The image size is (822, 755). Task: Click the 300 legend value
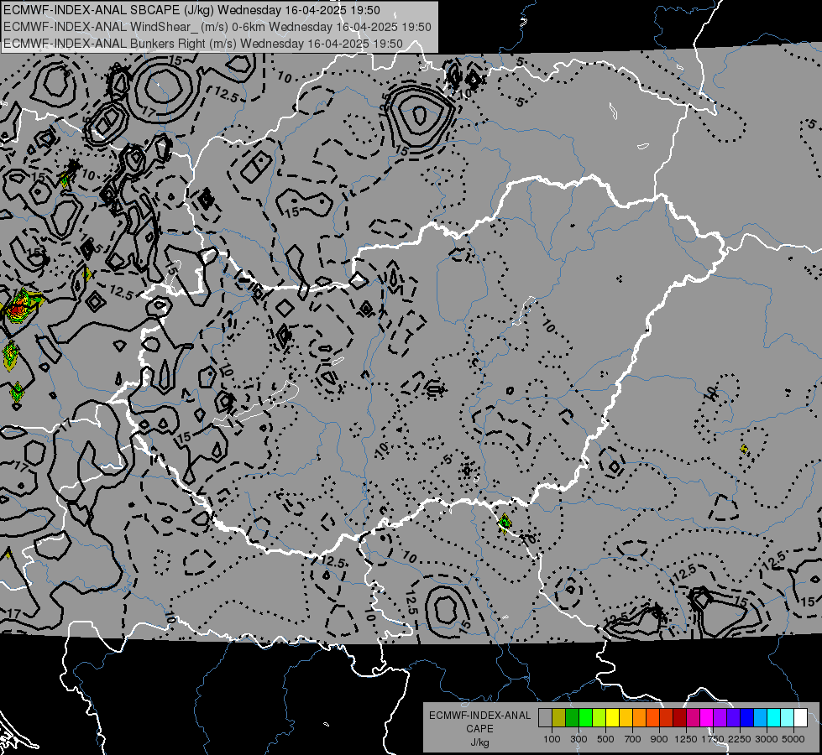[x=579, y=739]
